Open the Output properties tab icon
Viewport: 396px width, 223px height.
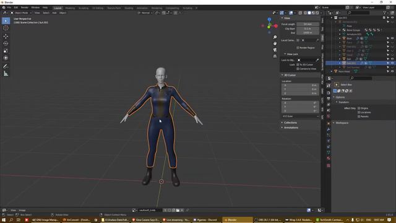[329, 99]
